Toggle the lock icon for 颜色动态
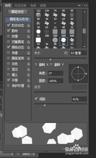Image resolution: width=96 pixels, height=158 pixels. (29, 47)
